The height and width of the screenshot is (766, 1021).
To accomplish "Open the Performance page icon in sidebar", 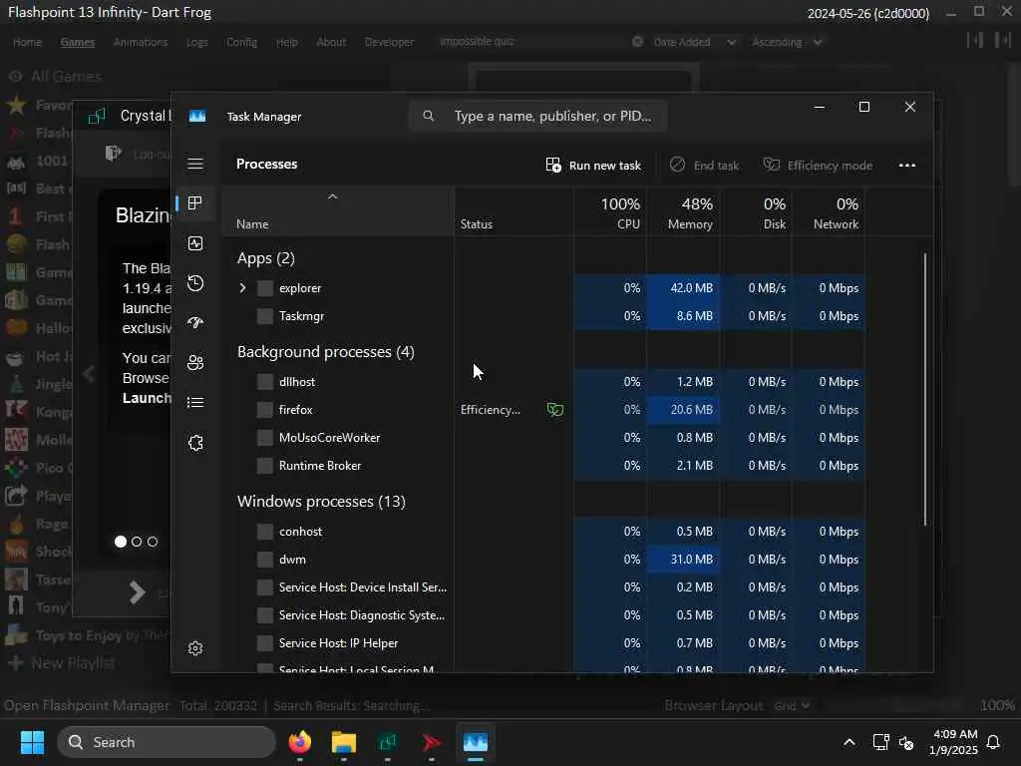I will pos(195,243).
